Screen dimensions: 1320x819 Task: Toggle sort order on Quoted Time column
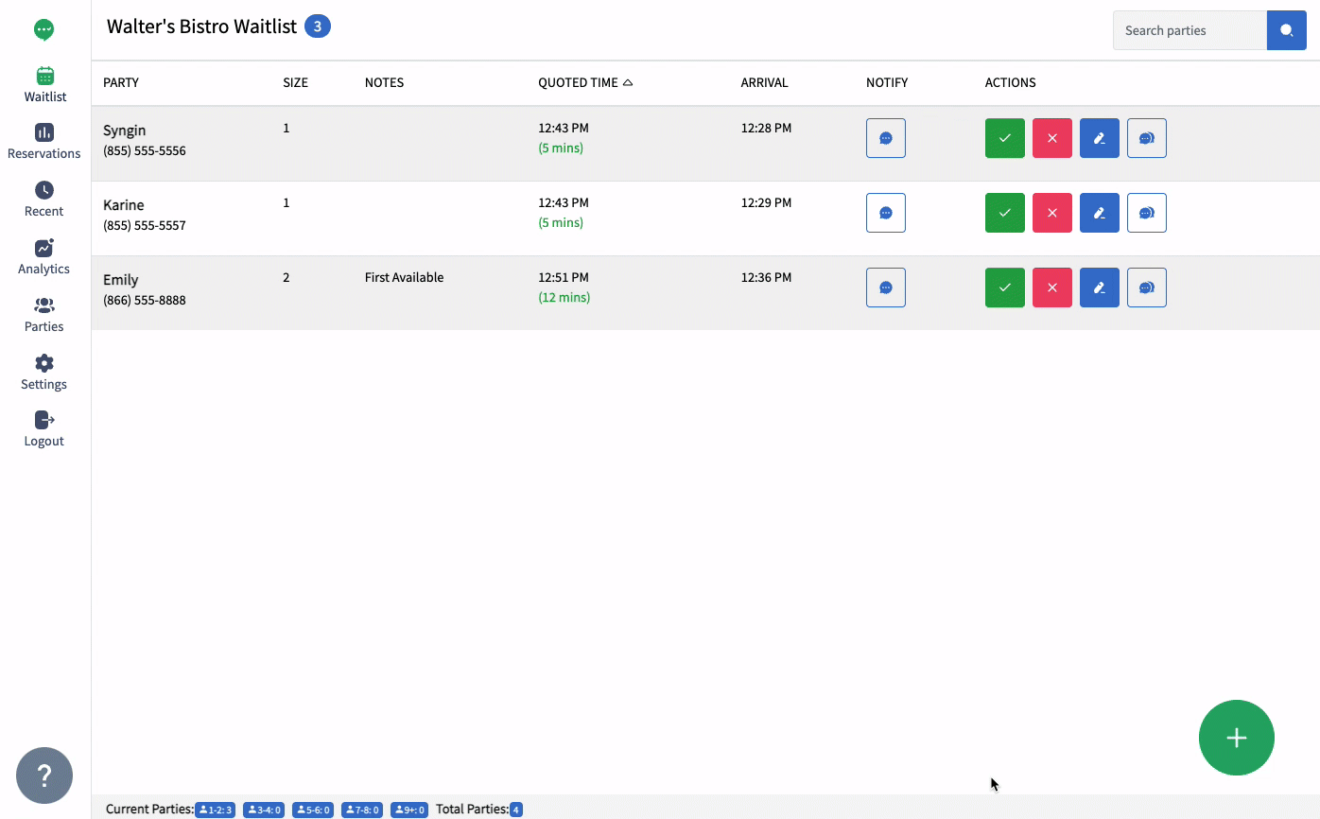point(584,82)
